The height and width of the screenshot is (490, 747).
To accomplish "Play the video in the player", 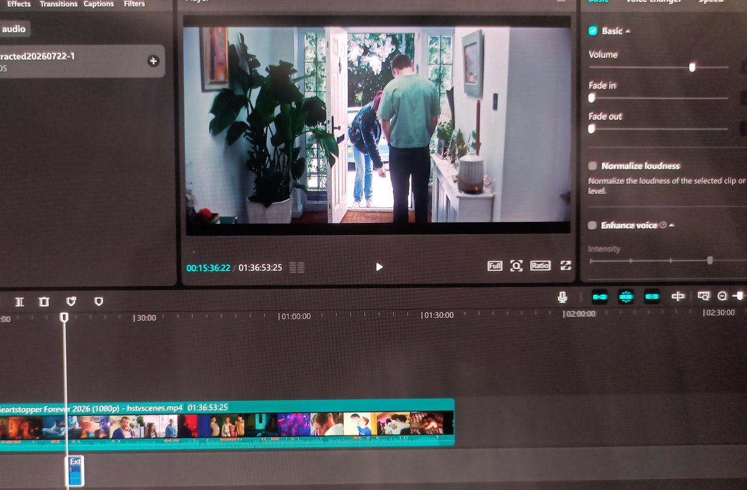I will tap(379, 267).
